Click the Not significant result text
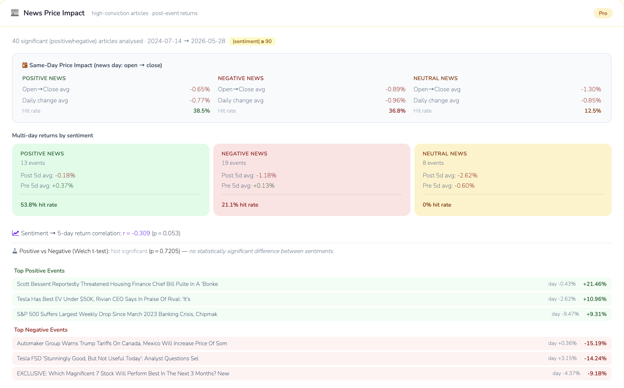 click(x=129, y=251)
